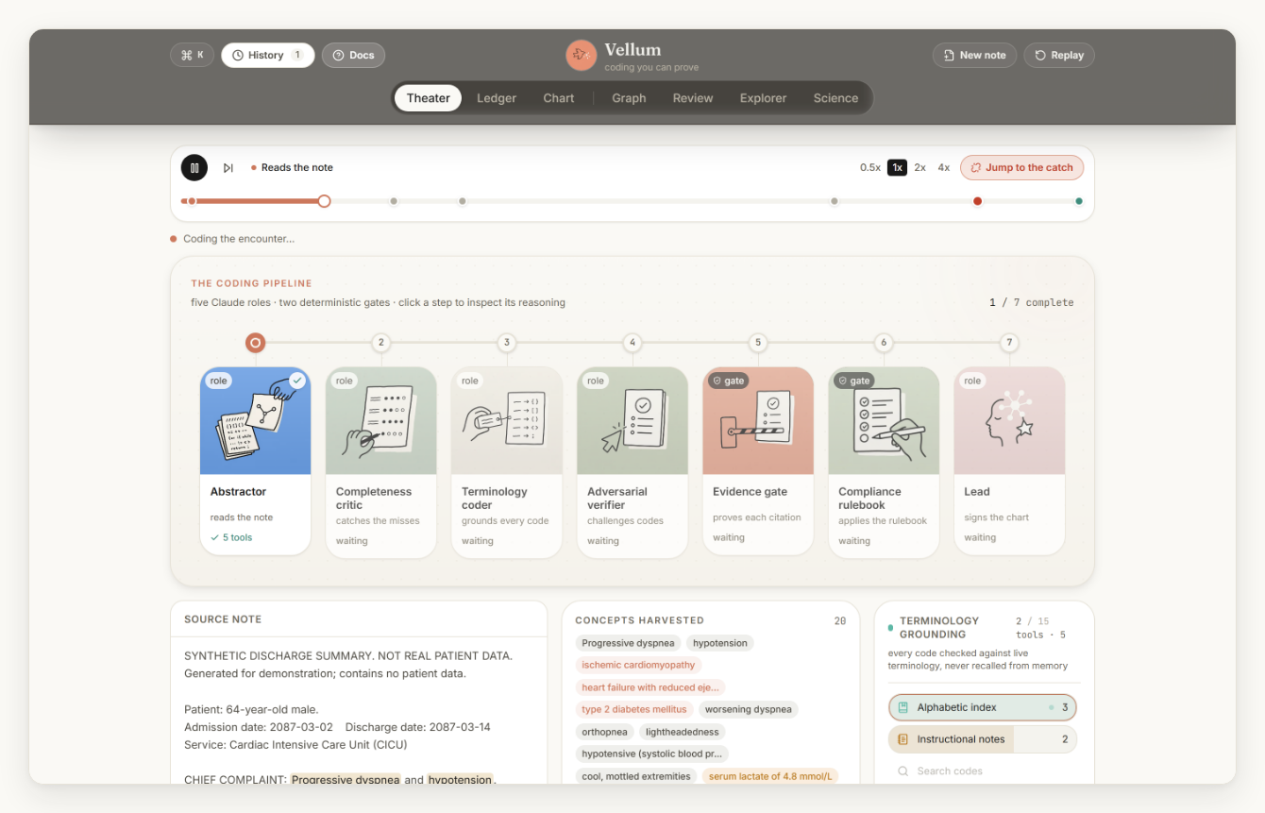This screenshot has height=813, width=1265.
Task: Switch to the Chart tab
Action: point(559,98)
